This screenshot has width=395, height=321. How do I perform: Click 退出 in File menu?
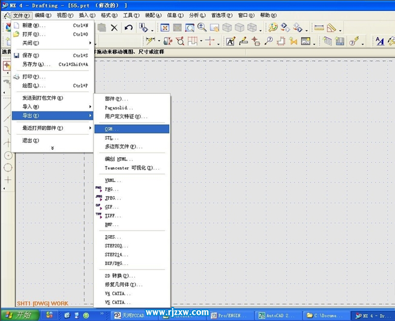coord(52,140)
